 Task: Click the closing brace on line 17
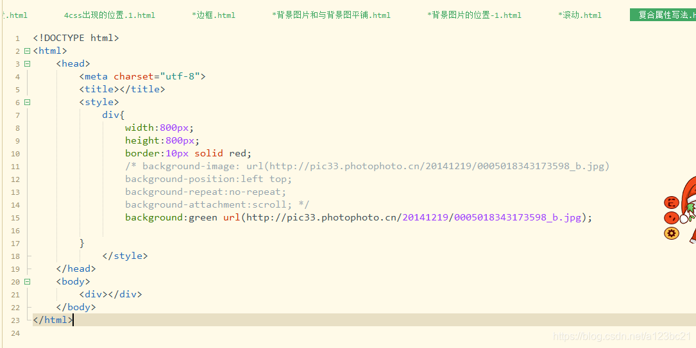point(82,243)
